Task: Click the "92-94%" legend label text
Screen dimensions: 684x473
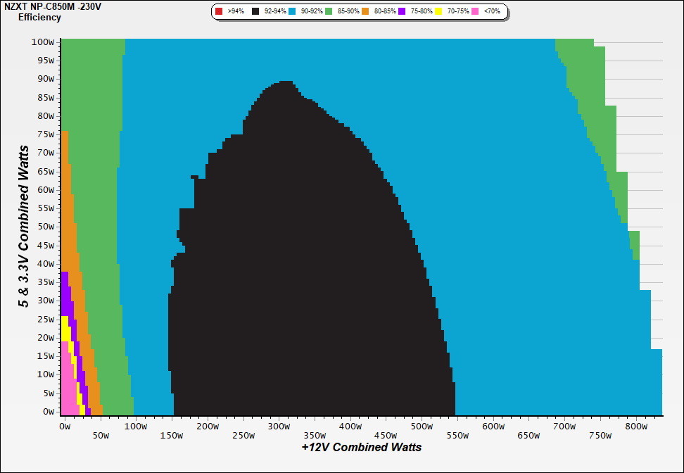Action: 274,12
